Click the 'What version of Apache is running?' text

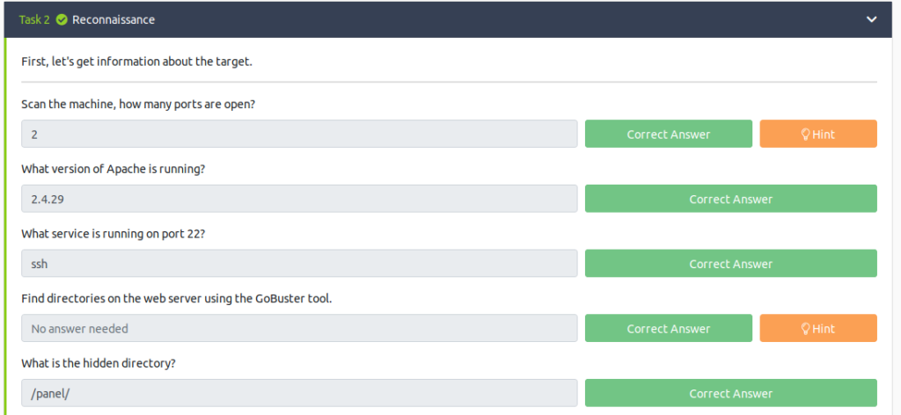tap(114, 169)
